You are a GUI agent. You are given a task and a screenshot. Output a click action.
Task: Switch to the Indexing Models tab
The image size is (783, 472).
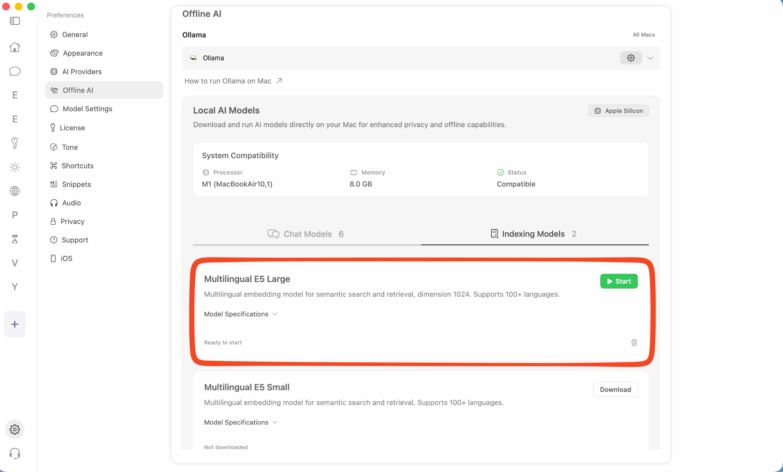pos(533,234)
